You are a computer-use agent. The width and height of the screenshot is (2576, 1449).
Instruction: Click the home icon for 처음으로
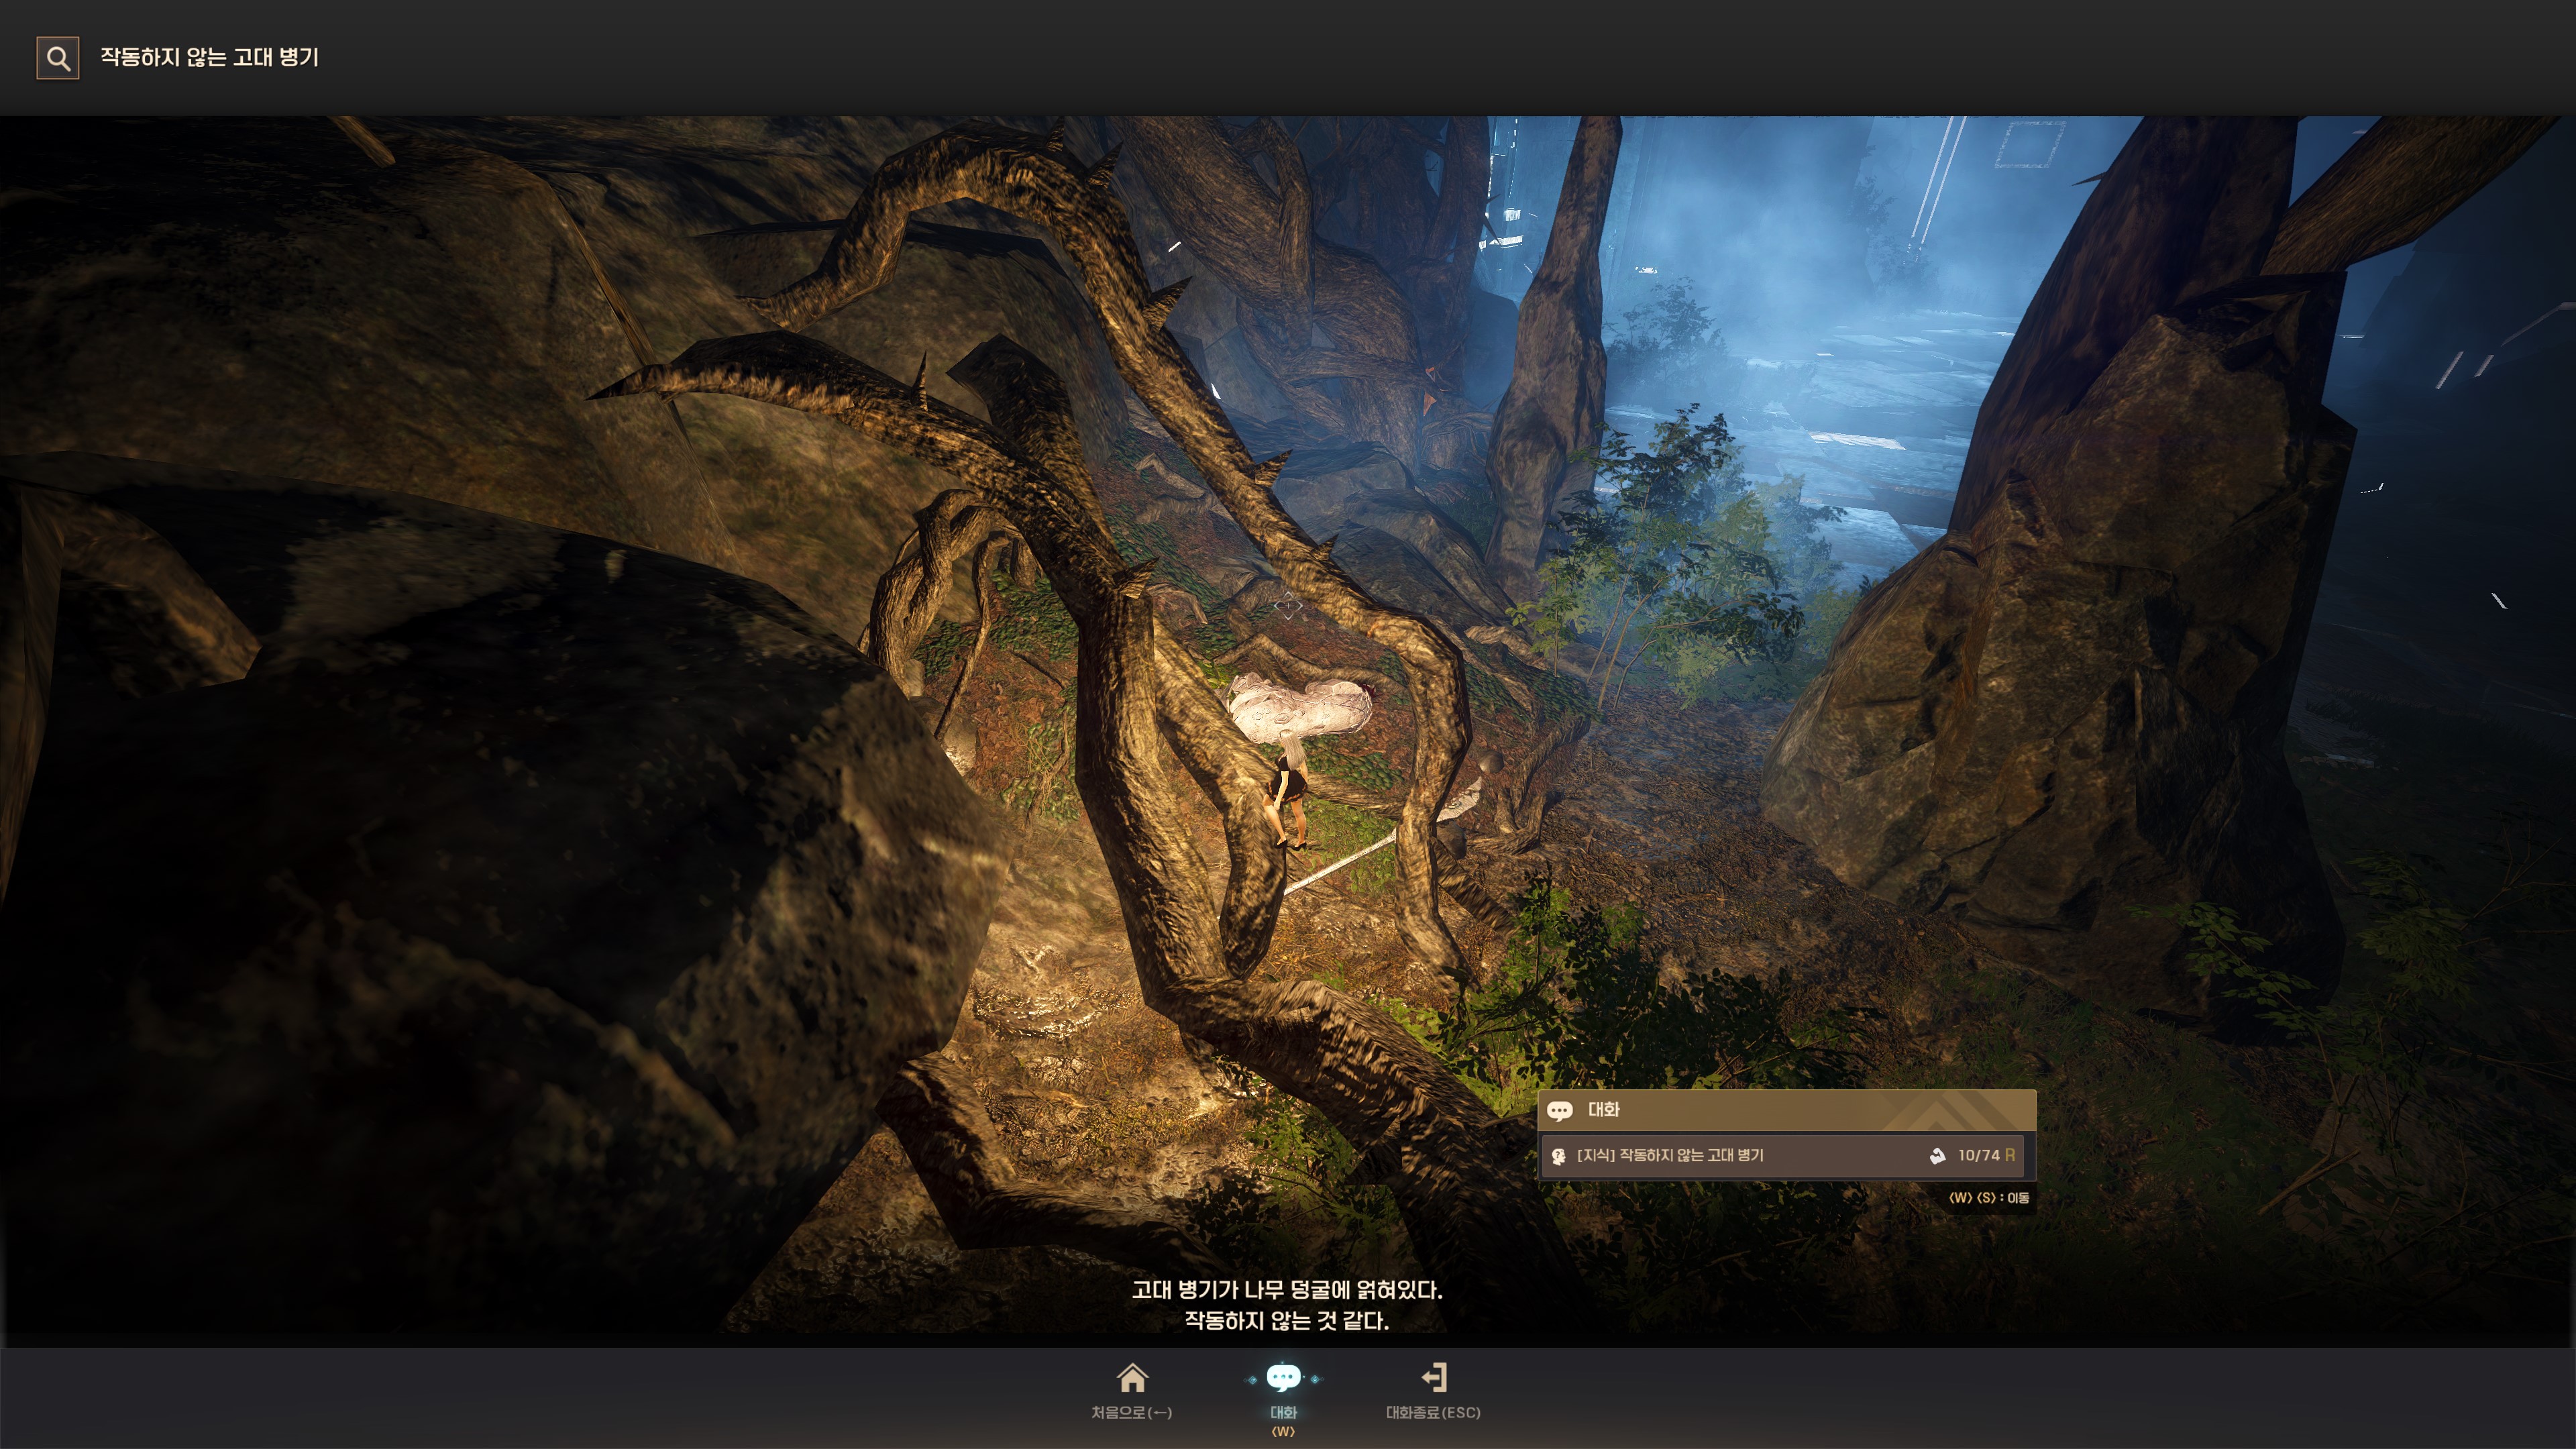click(x=1132, y=1378)
